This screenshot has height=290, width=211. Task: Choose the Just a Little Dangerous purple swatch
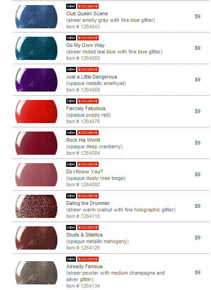pos(36,80)
